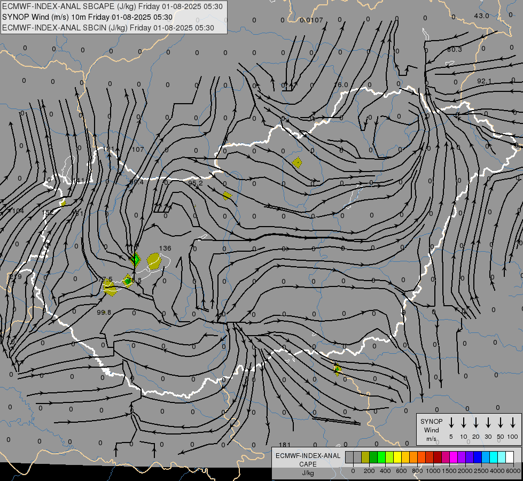Click the '121' value on the map
523x481 pixels.
[109, 149]
